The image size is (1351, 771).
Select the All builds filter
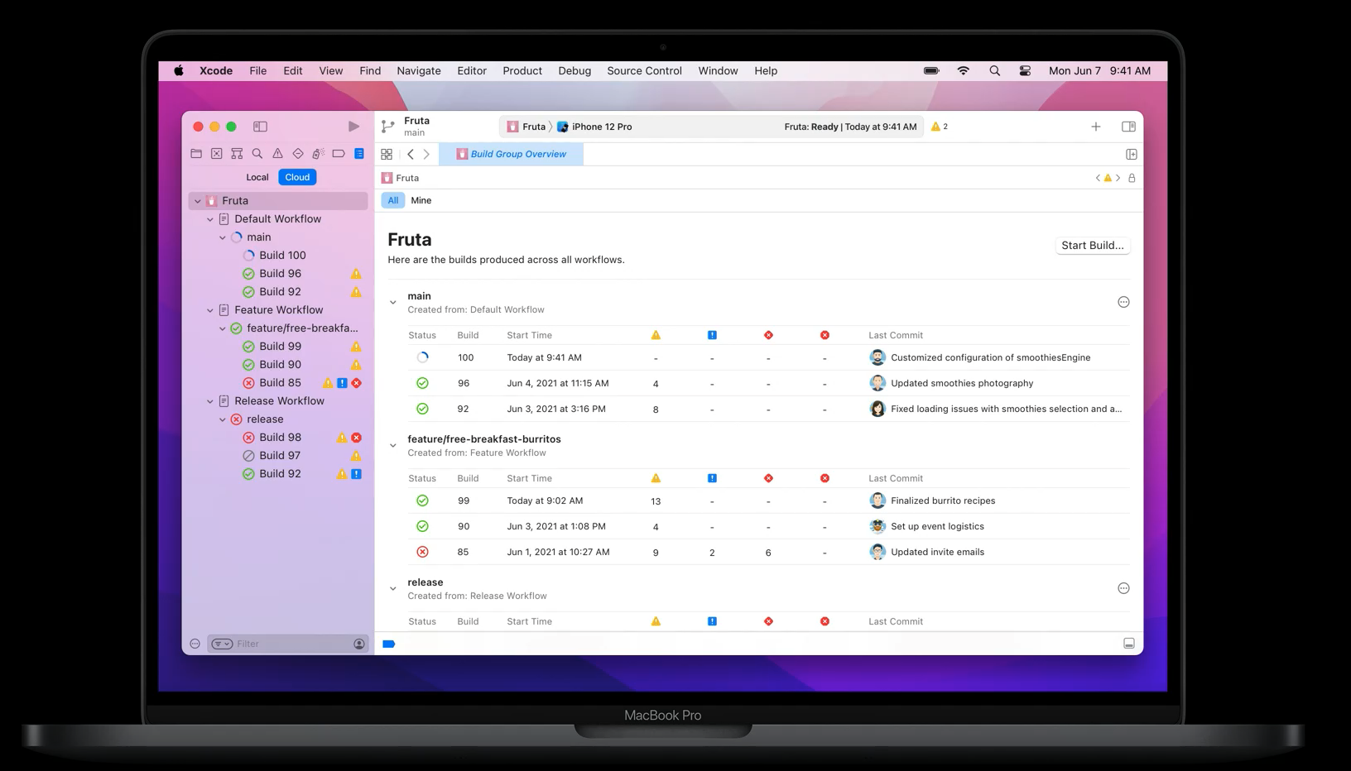[x=393, y=200]
